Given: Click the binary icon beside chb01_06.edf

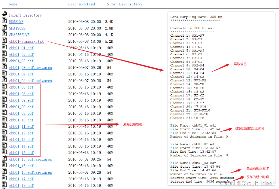Looking at the screenshot, I should click(x=5, y=92).
